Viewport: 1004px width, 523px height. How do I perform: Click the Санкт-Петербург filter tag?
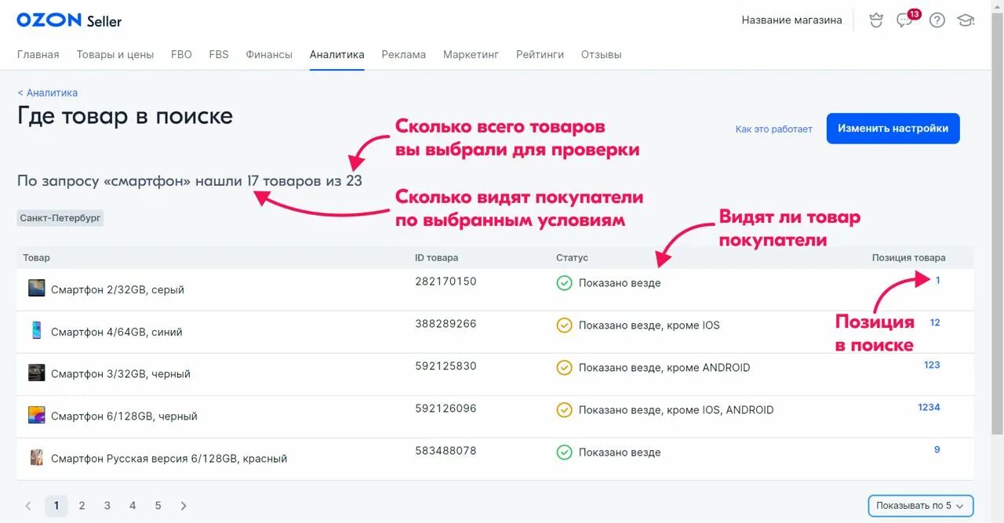[x=60, y=217]
